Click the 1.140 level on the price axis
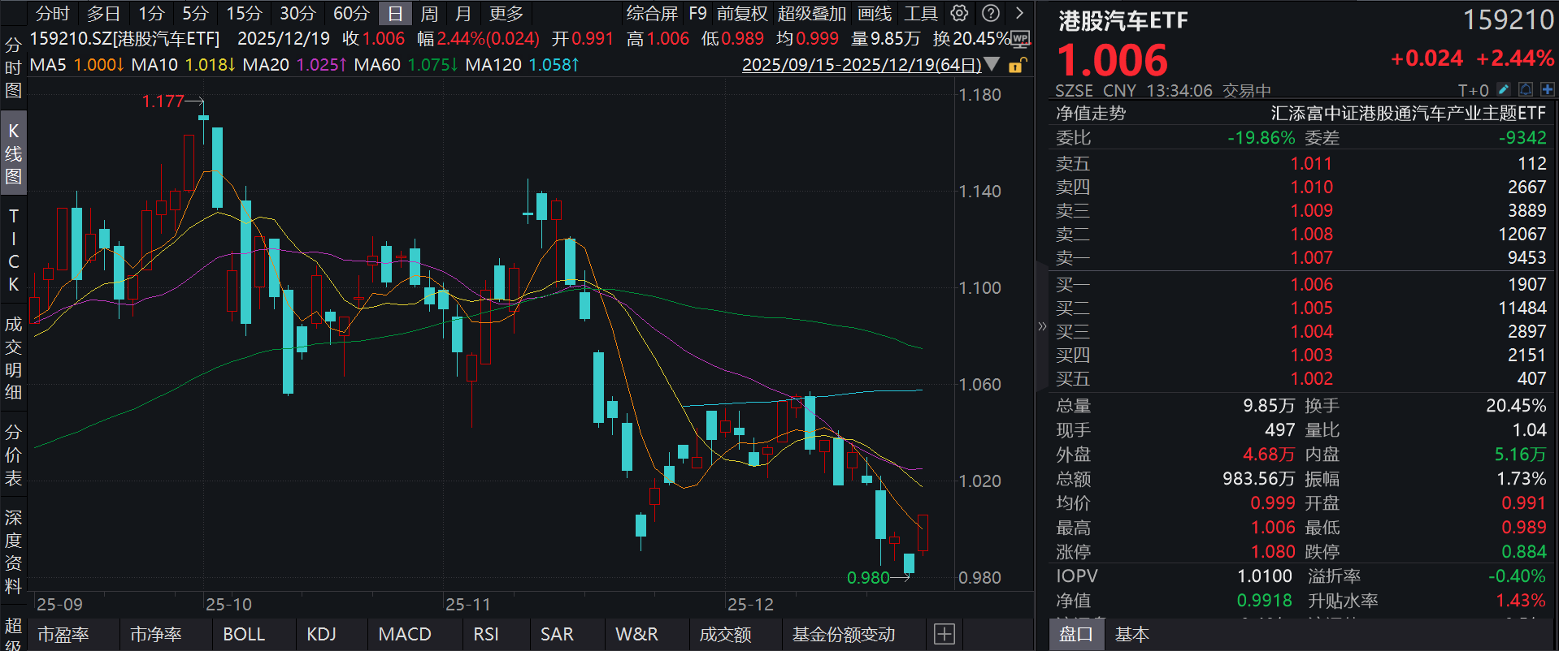Viewport: 1559px width, 651px height. pos(979,192)
